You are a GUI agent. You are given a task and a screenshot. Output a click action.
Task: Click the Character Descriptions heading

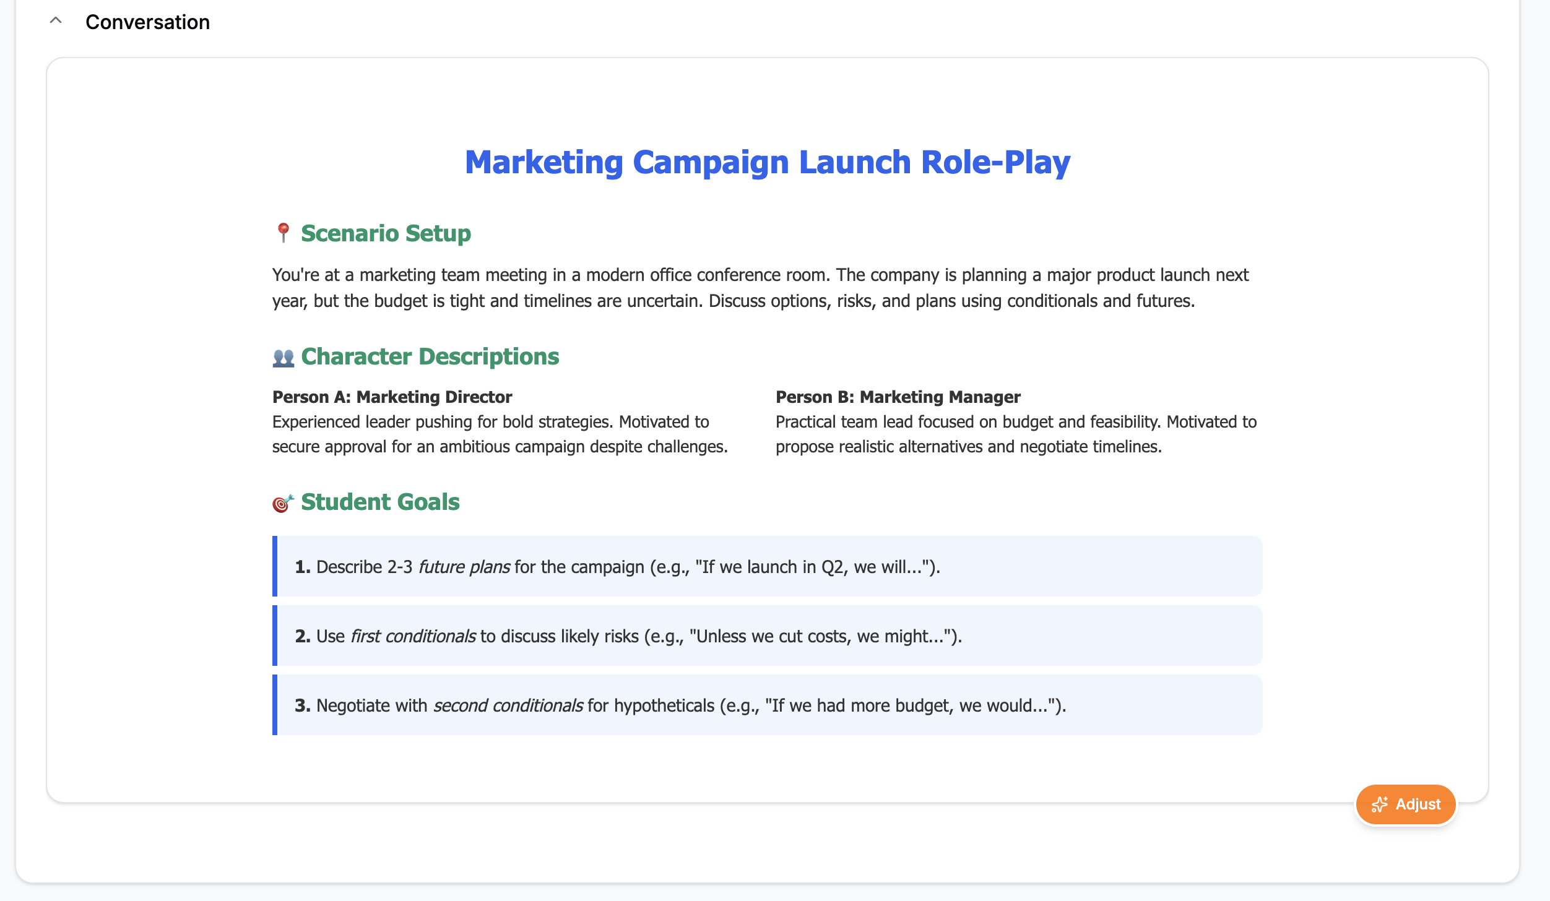[x=430, y=356]
